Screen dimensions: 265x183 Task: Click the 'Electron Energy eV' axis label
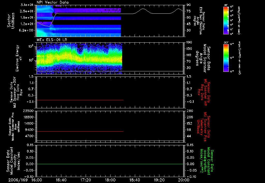(19, 58)
